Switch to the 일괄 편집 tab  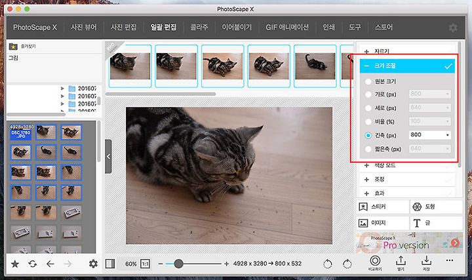tap(163, 28)
